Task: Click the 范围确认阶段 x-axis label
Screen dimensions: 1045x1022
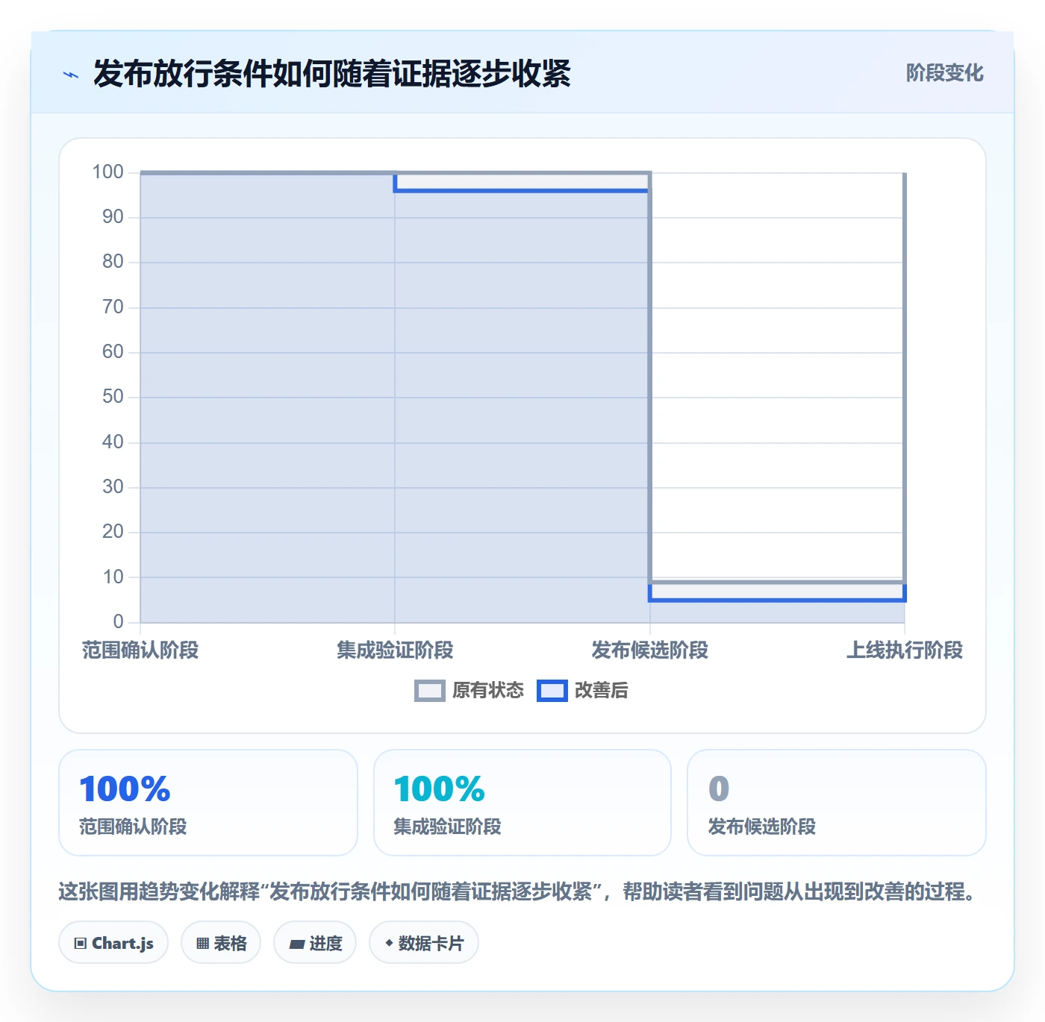Action: tap(140, 650)
